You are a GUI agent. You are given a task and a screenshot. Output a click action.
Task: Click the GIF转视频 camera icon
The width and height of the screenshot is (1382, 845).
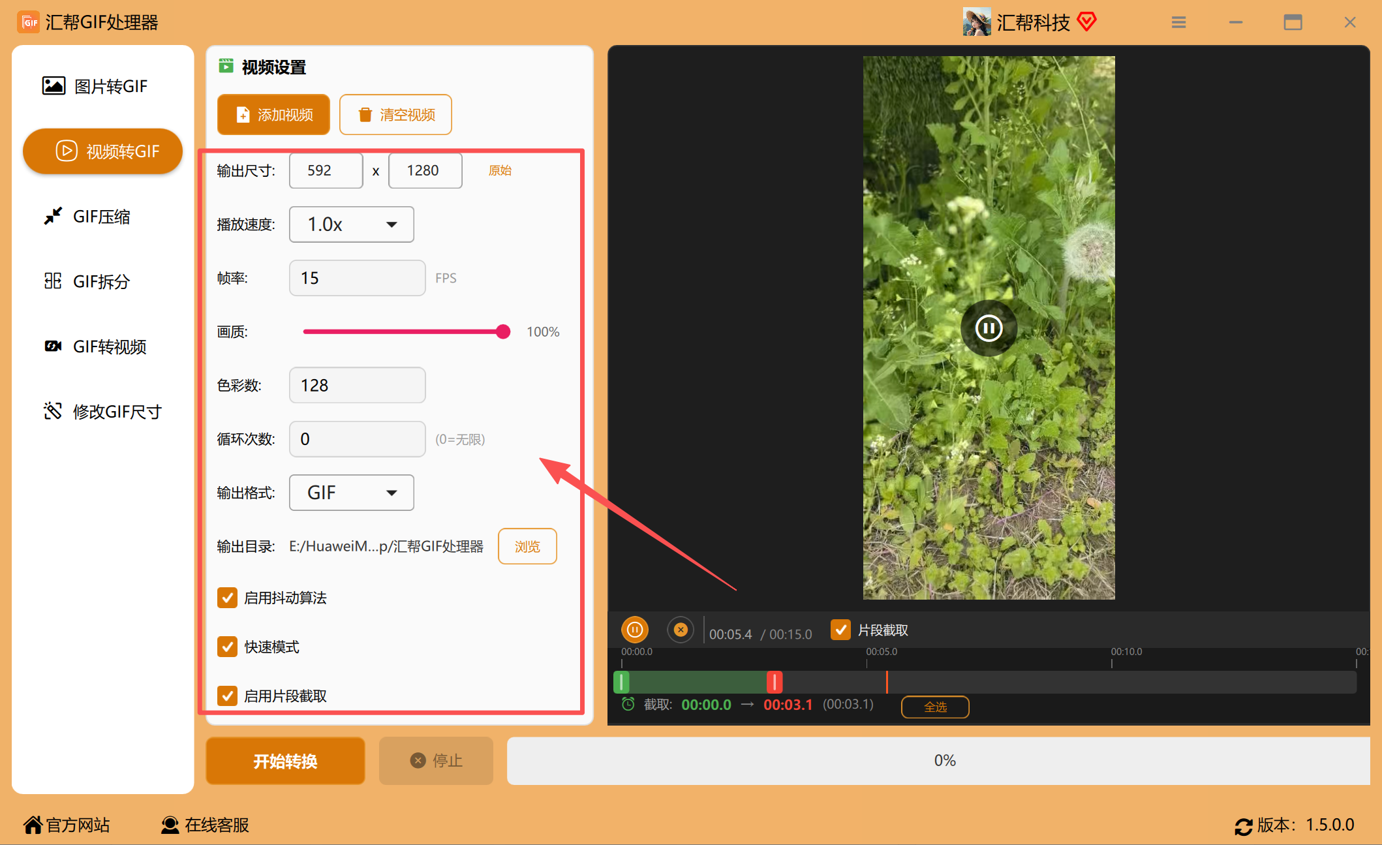click(53, 346)
